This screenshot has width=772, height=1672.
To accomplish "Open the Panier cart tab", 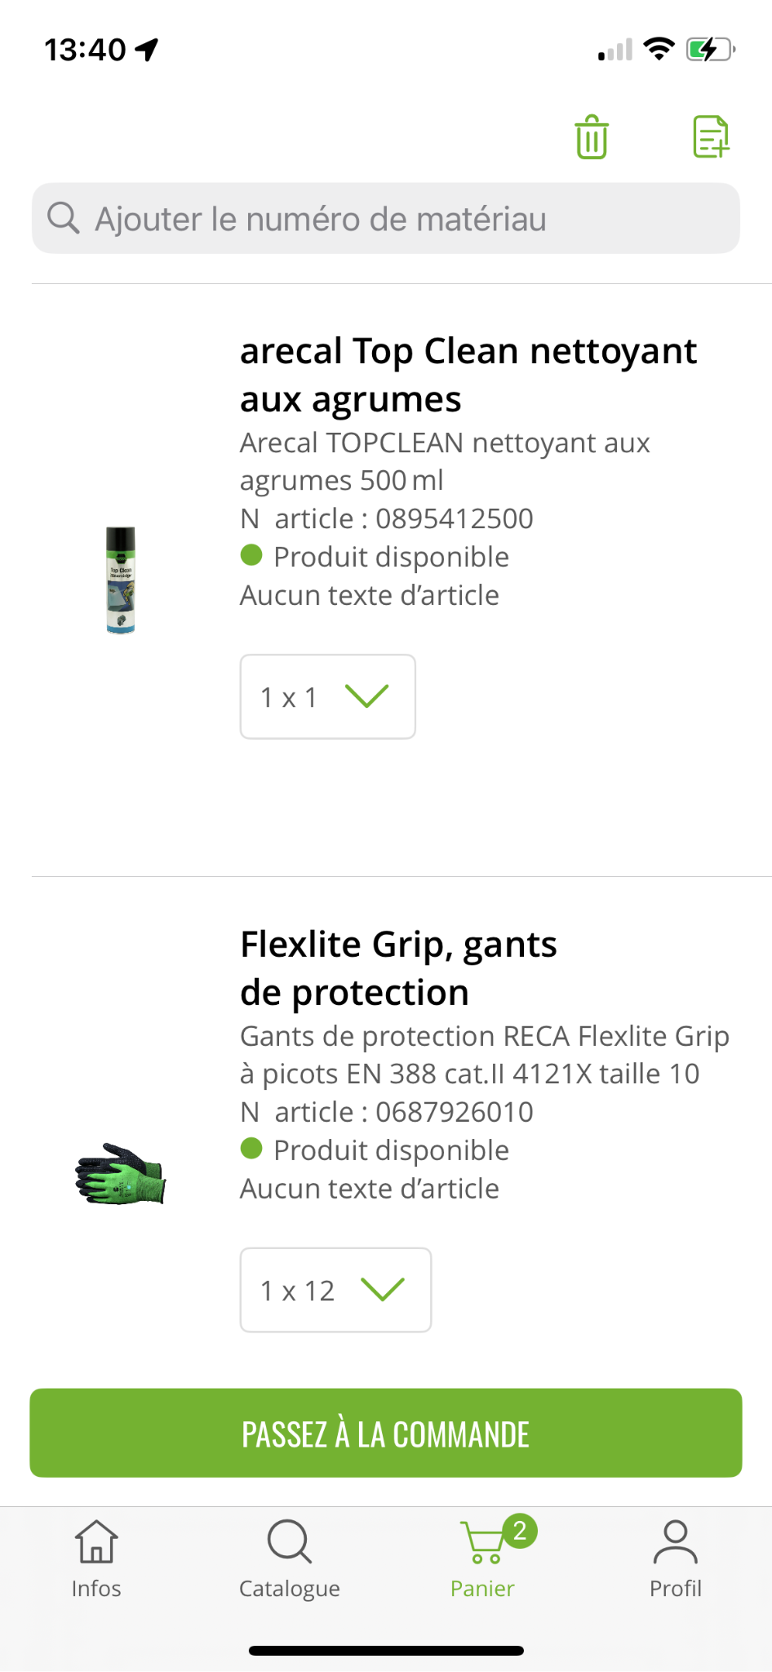I will point(482,1559).
